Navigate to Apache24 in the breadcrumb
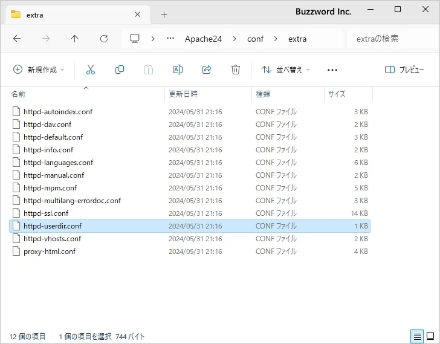The width and height of the screenshot is (440, 344). click(203, 39)
